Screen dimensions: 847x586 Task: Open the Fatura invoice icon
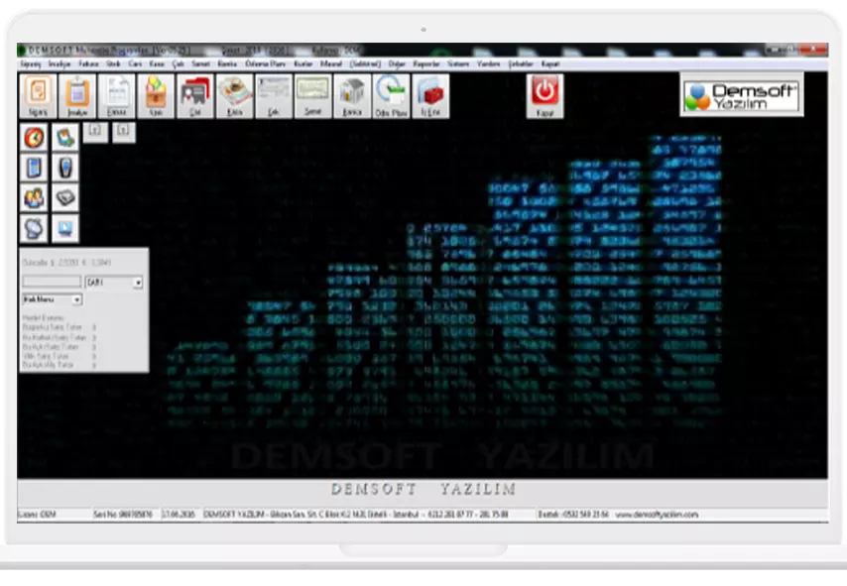click(x=116, y=95)
